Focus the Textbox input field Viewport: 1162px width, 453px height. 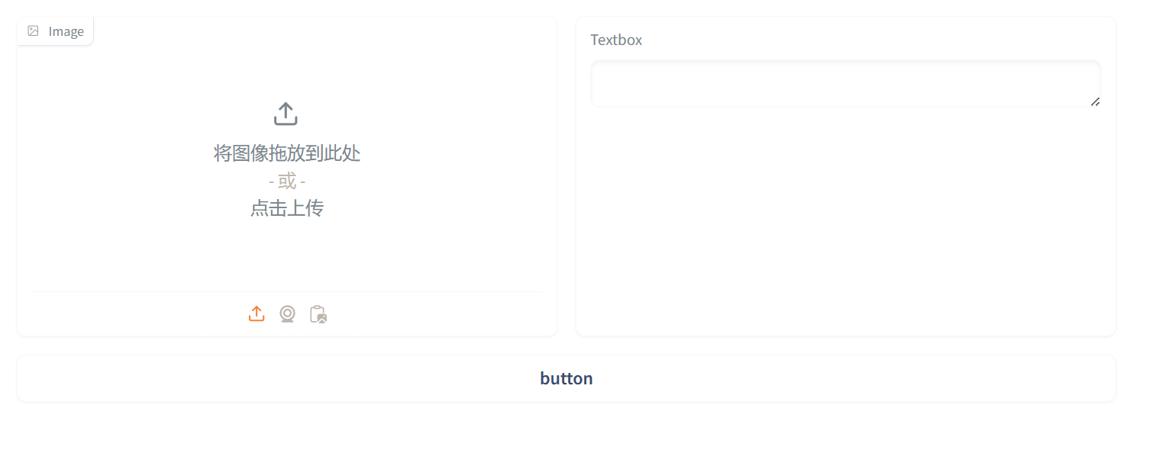[x=845, y=83]
